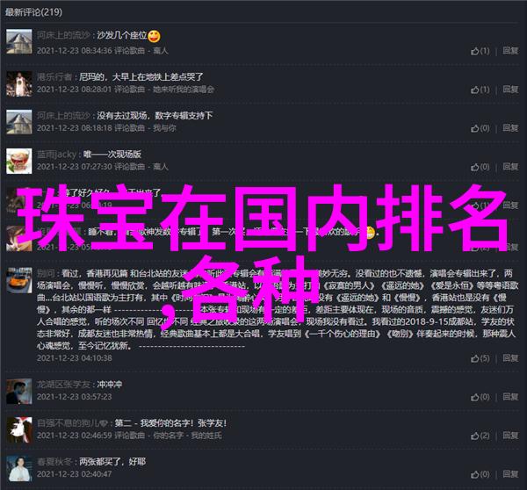Reply to the comment posted at 08:34:36
The height and width of the screenshot is (490, 527).
(x=510, y=51)
